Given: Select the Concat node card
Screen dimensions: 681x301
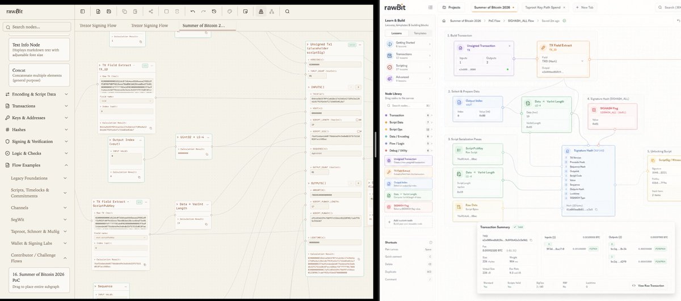Looking at the screenshot, I should coord(39,74).
